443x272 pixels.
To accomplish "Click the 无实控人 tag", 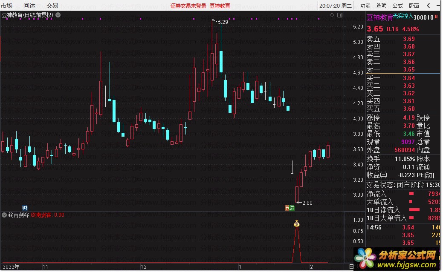I will tap(403, 16).
